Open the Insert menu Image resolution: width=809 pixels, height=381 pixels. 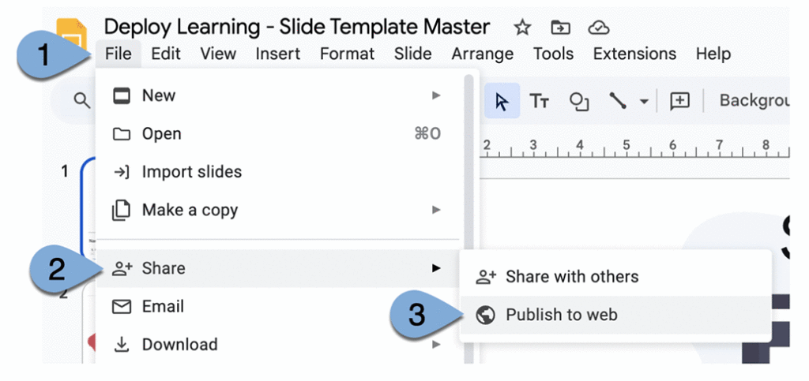[x=277, y=54]
